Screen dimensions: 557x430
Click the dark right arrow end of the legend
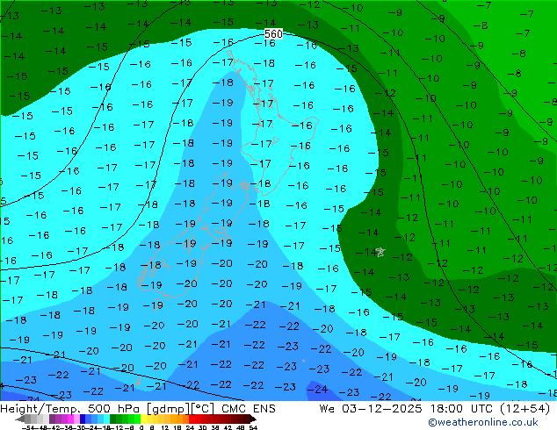coord(253,419)
